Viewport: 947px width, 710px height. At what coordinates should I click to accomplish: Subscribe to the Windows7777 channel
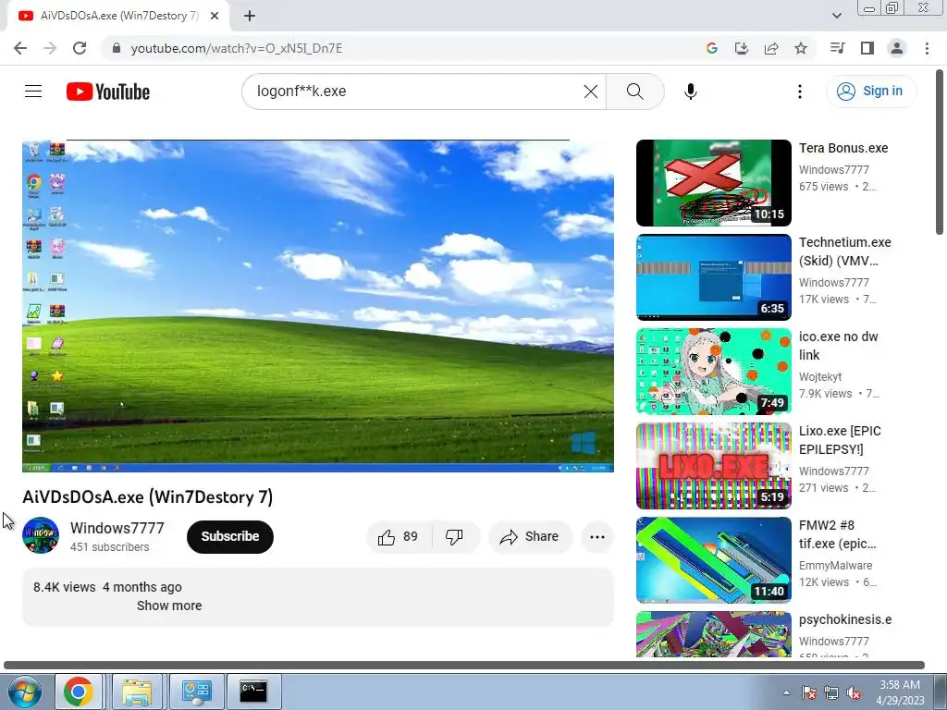[x=230, y=537]
